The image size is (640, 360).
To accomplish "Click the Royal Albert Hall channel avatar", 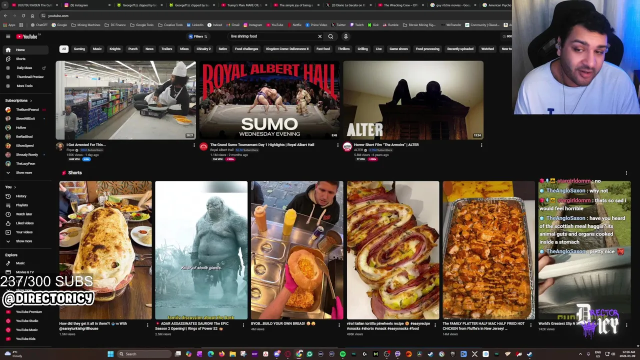I will 203,146.
